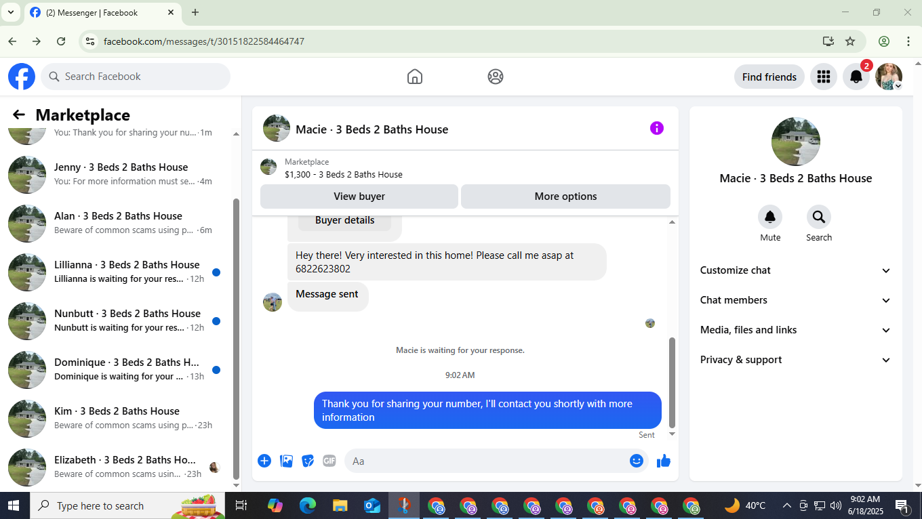Go back from Marketplace with the arrow
This screenshot has height=519, width=922.
click(x=19, y=115)
